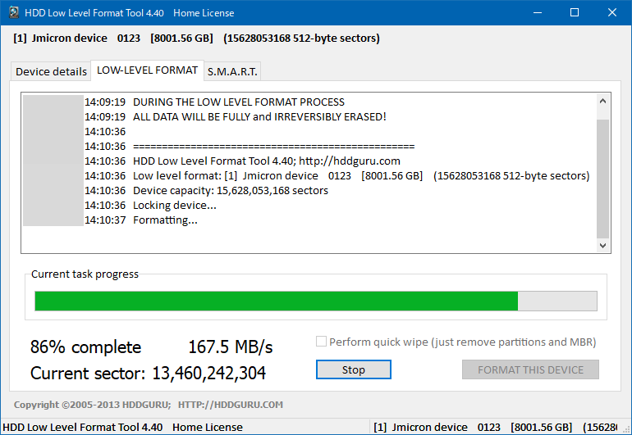Viewport: 632px width, 435px height.
Task: Click the Copyright ©2005-2013 HDDGURU text
Action: 92,405
